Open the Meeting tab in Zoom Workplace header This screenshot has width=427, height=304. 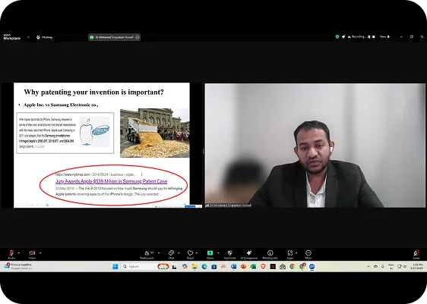tap(44, 37)
